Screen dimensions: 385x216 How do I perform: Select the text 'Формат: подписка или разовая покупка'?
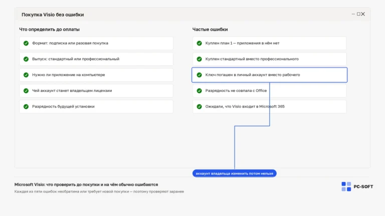pos(70,43)
